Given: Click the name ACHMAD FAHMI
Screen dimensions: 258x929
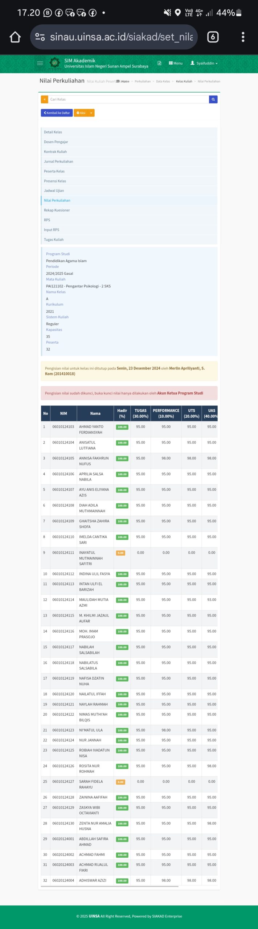Looking at the screenshot, I should point(92,855).
